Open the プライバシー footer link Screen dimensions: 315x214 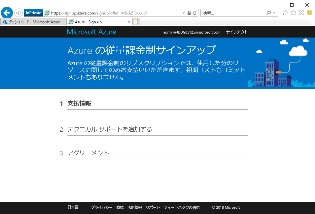[101, 207]
